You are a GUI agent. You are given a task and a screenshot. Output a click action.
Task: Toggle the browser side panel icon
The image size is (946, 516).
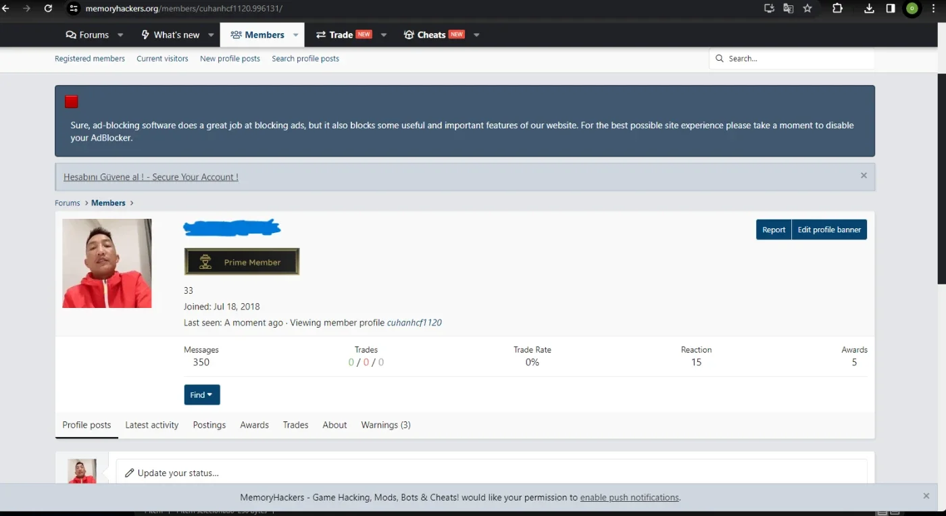[x=891, y=8]
